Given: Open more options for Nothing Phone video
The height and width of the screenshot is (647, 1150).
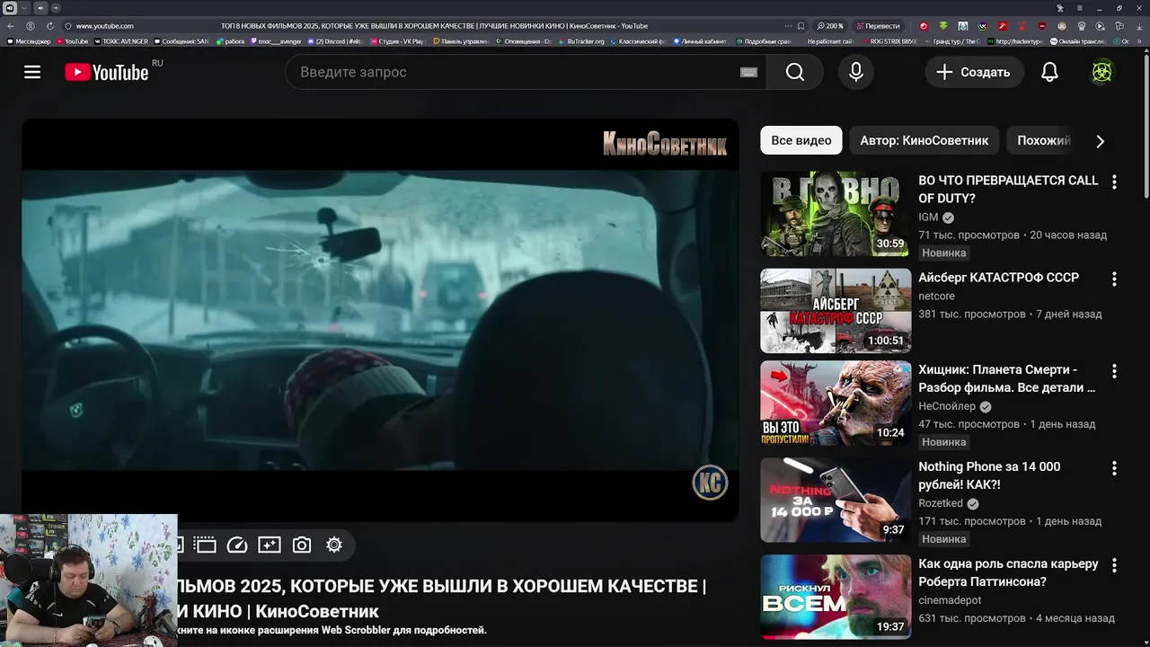Looking at the screenshot, I should click(x=1114, y=468).
